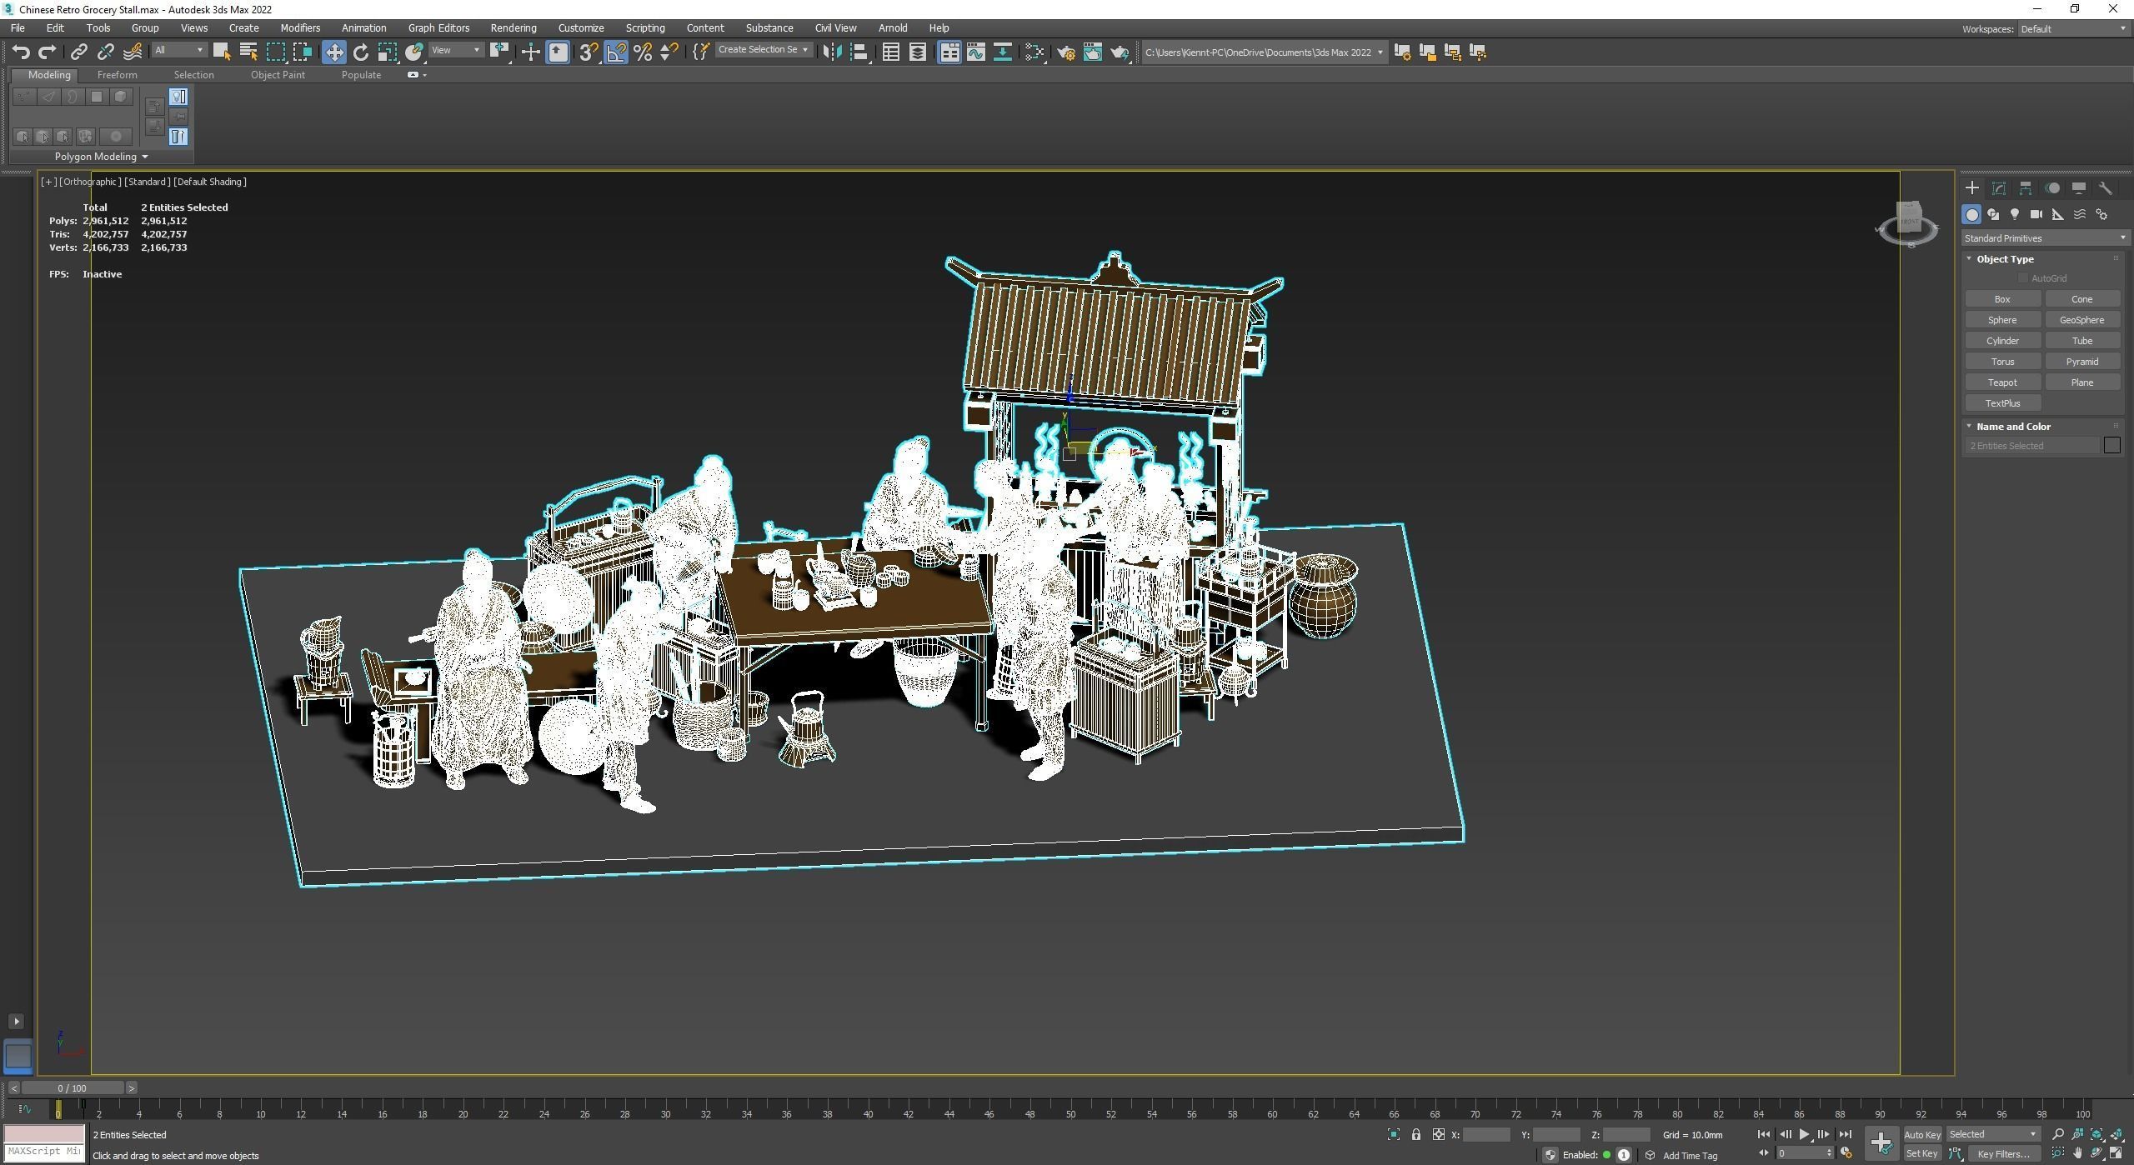Screen dimensions: 2134x1165
Task: Activate the Select and Move tool
Action: 333,52
